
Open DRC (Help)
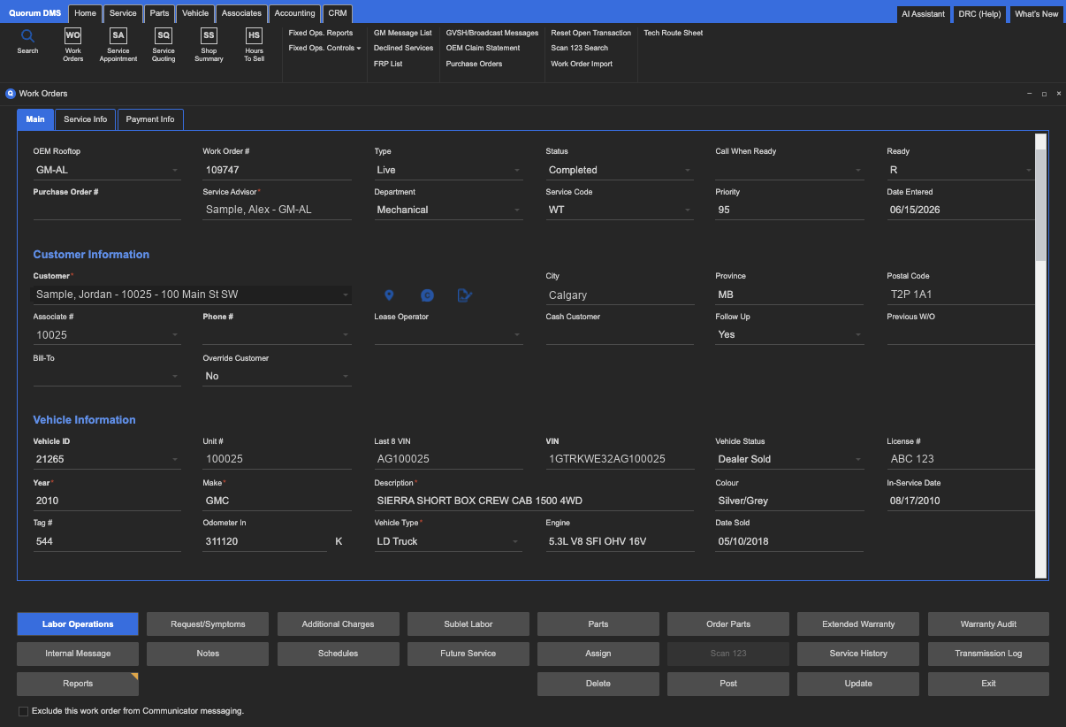click(x=979, y=14)
